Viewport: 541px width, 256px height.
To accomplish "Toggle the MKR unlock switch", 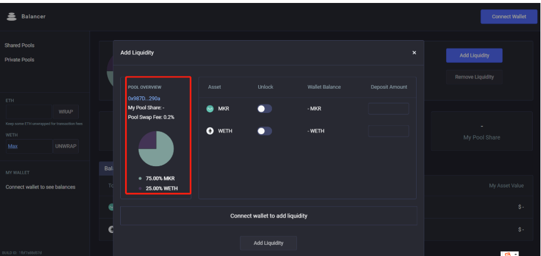I will pos(264,109).
